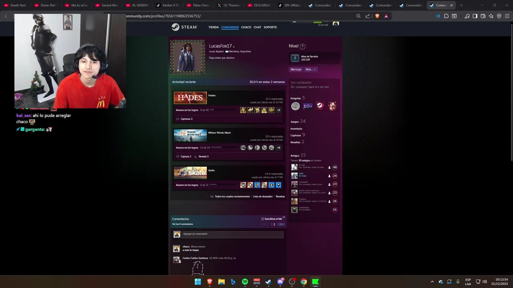Open Steam from the taskbar
This screenshot has width=513, height=288.
pyautogui.click(x=268, y=282)
